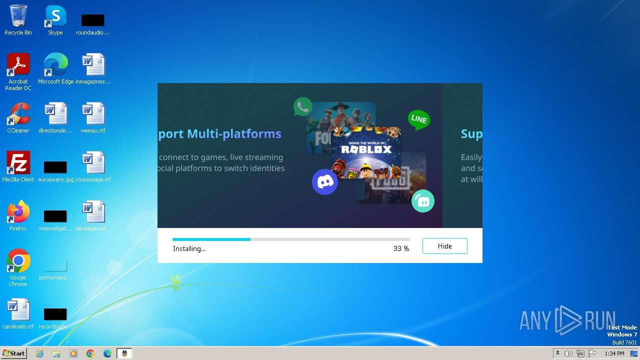Open the Recycle Bin desktop icon
Screen dimensions: 640x360
coord(18,20)
